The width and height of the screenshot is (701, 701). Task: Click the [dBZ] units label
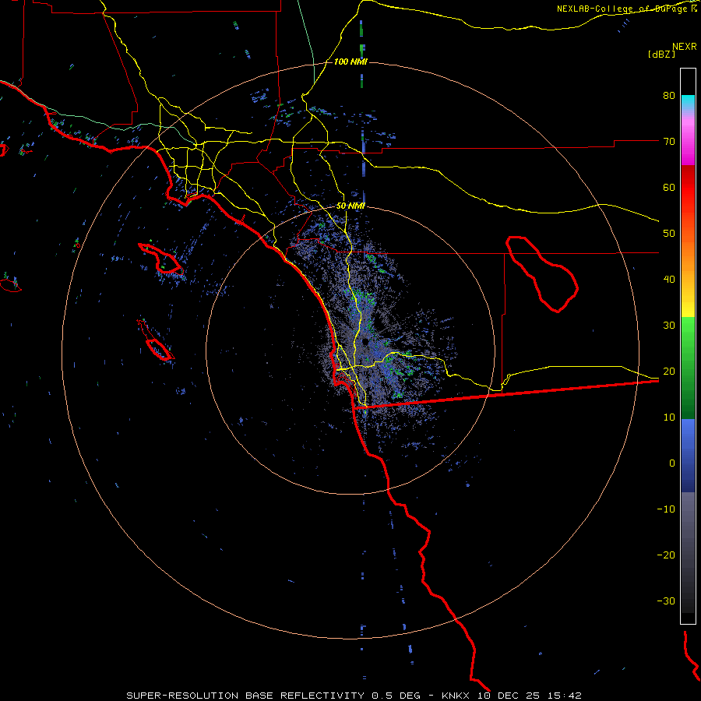click(661, 54)
